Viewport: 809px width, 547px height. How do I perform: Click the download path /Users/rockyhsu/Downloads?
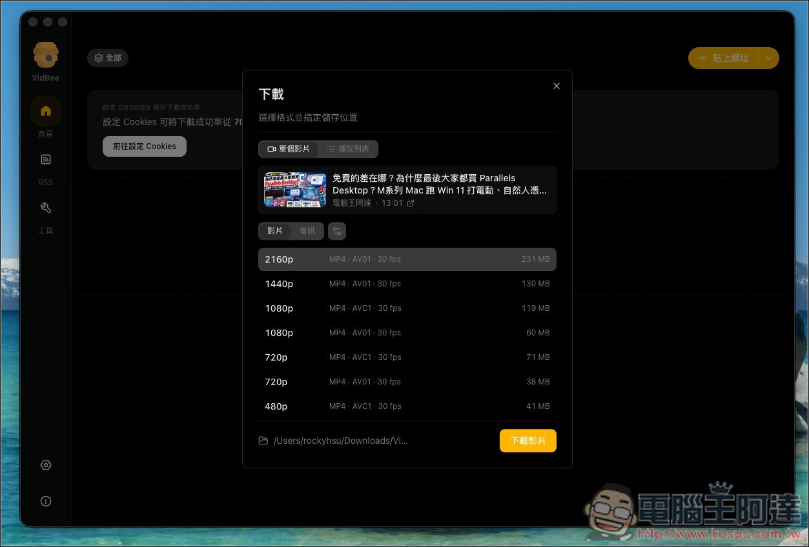point(341,441)
